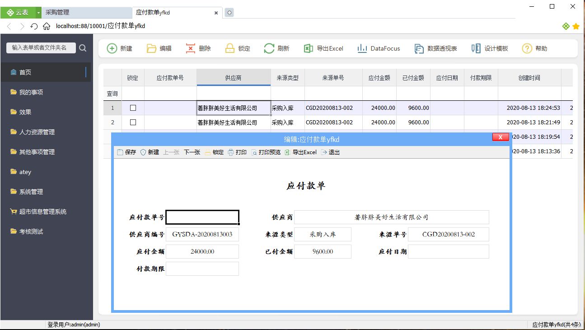Viewport: 585px width, 330px height.
Task: Open the 云表 dropdown arrow
Action: (x=38, y=13)
